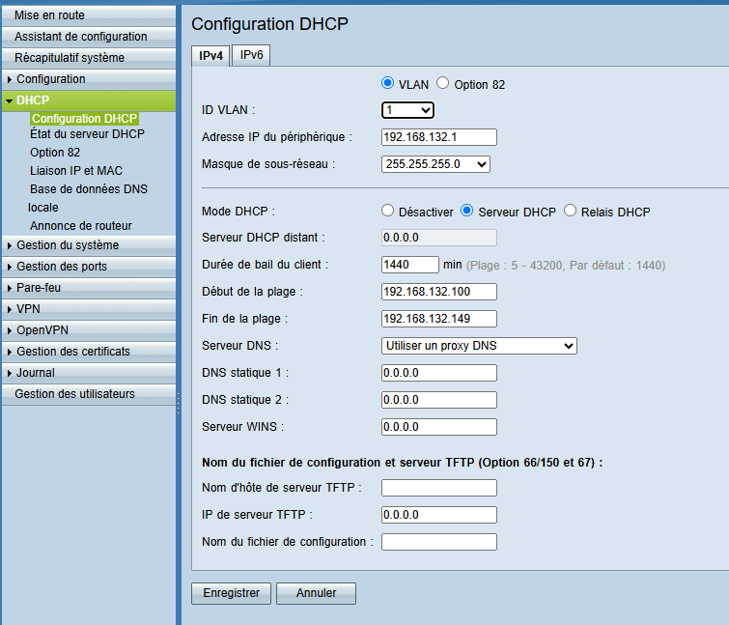Viewport: 729px width, 625px height.
Task: Switch to the IPv6 tab
Action: pos(252,55)
